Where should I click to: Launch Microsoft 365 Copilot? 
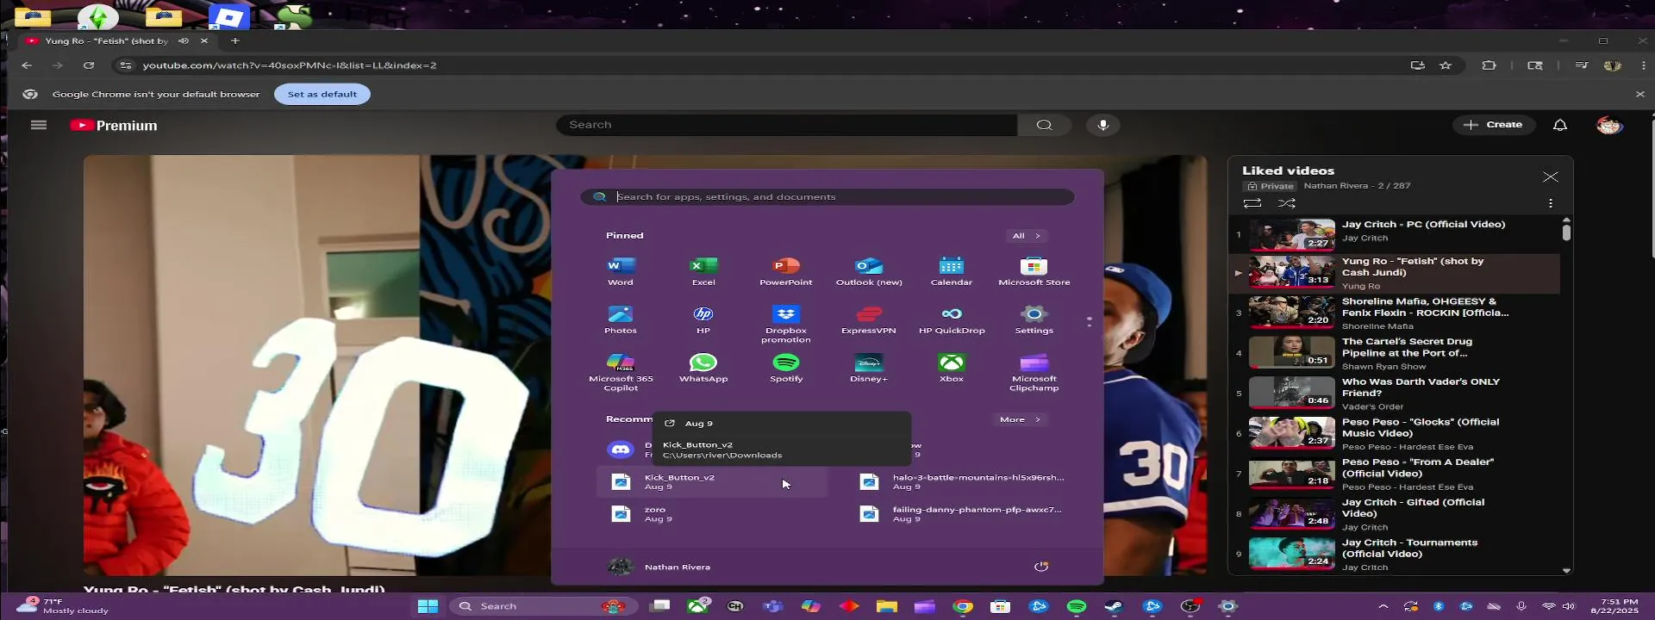[x=621, y=372]
